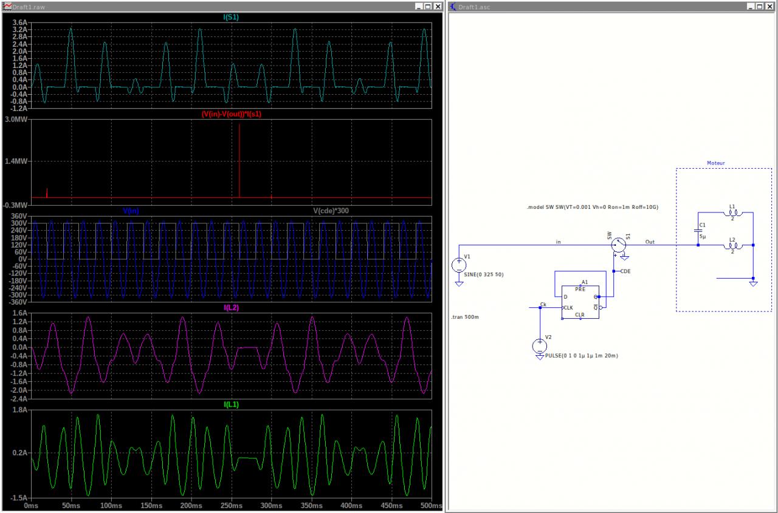Screen dimensions: 778x513
Task: Click the I(S1) trace label
Action: tap(232, 17)
